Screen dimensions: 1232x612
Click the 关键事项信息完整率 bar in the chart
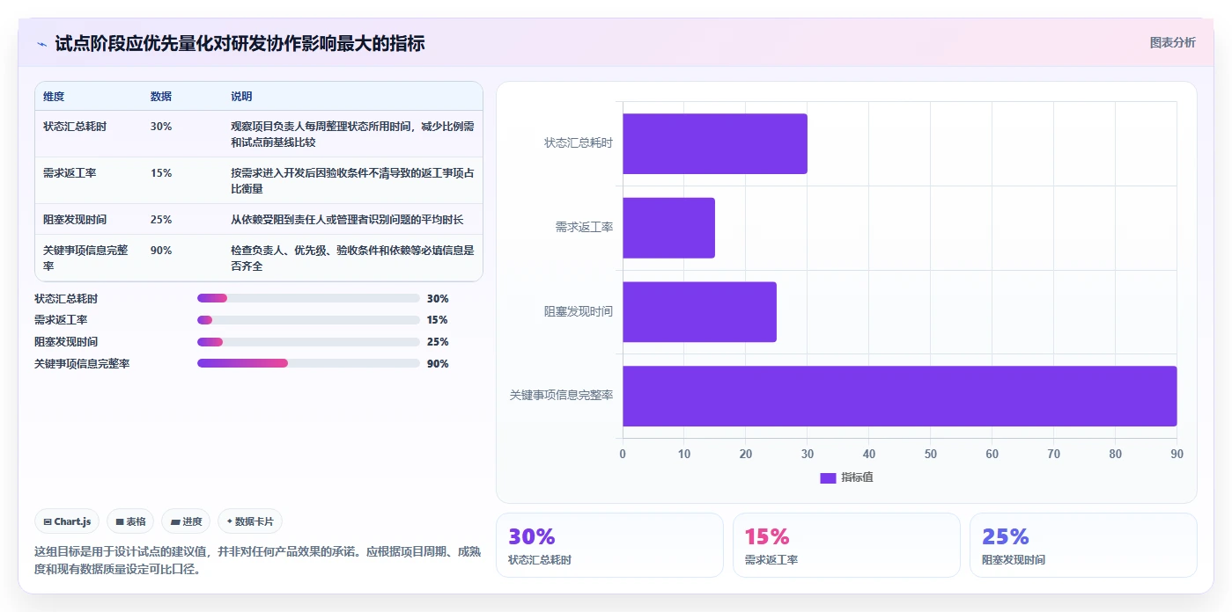tap(900, 396)
